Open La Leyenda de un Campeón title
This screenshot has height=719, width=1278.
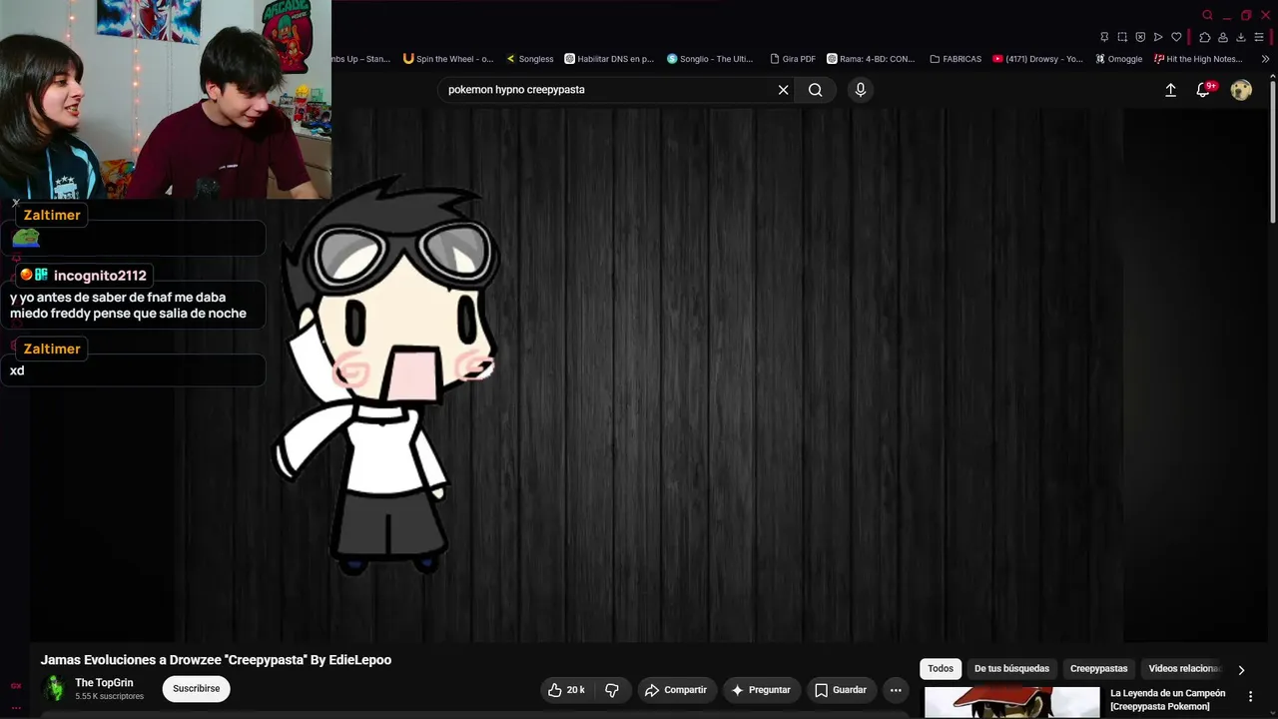[x=1167, y=700]
